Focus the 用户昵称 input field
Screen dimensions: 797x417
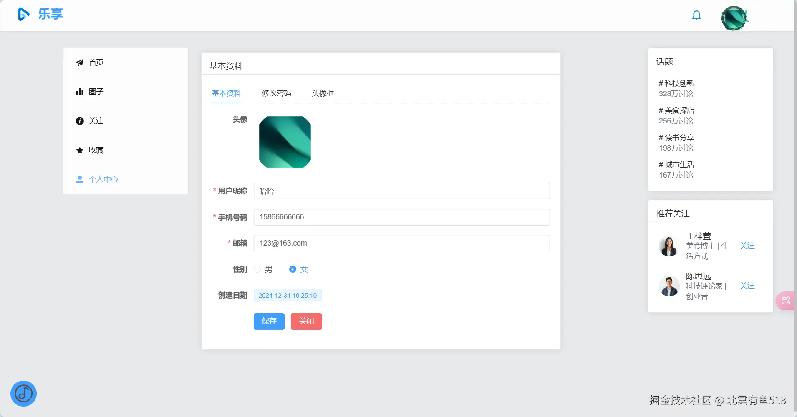[x=401, y=191]
